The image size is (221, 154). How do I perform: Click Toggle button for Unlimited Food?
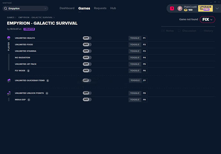[x=135, y=44]
